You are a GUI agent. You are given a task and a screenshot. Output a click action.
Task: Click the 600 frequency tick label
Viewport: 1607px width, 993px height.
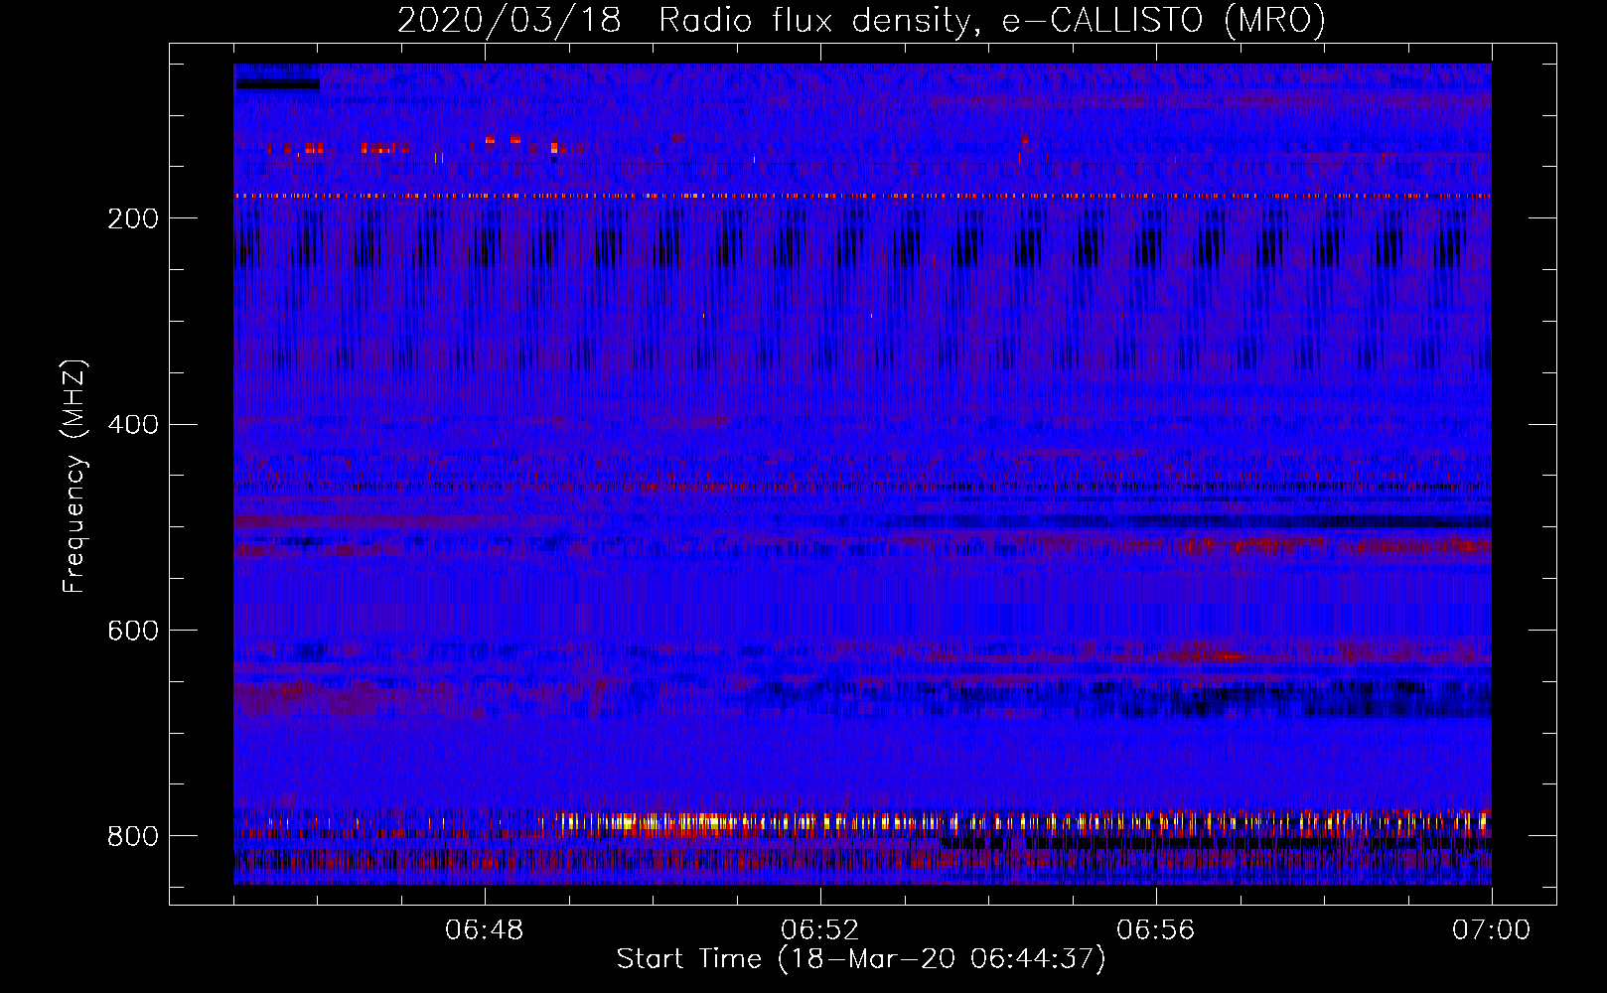[x=133, y=631]
